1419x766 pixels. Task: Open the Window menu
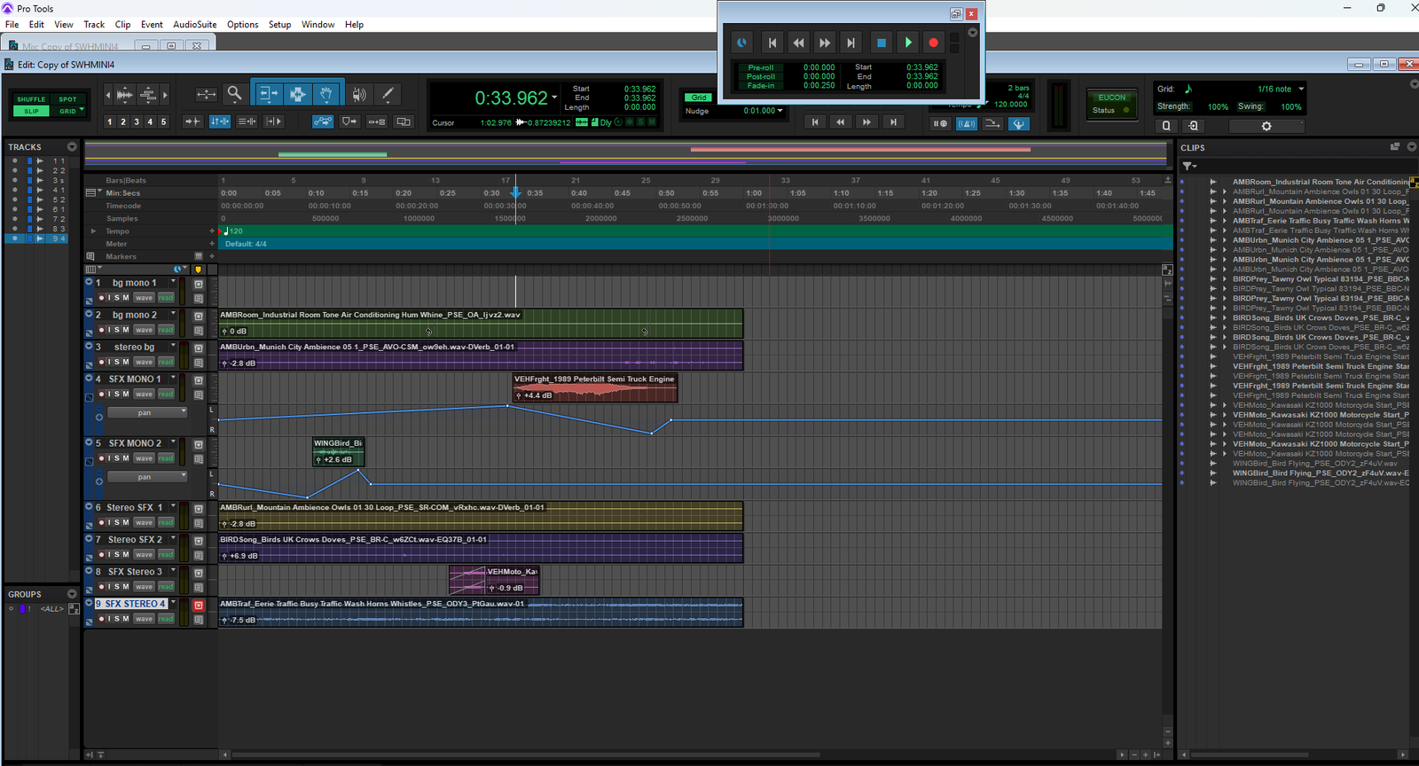(x=318, y=24)
